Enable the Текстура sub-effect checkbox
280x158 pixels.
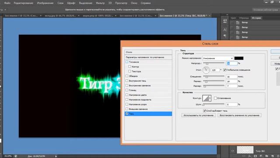pyautogui.click(x=129, y=71)
